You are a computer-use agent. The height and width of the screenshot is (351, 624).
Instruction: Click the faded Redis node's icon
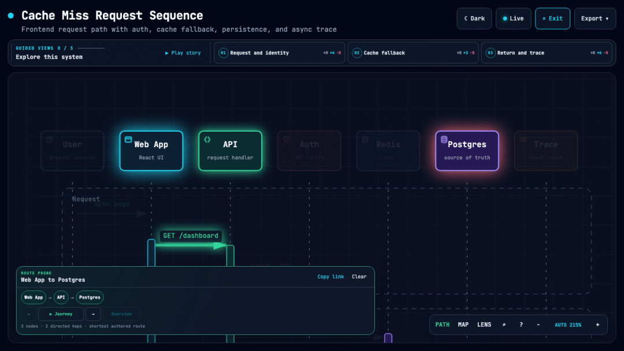pos(365,140)
